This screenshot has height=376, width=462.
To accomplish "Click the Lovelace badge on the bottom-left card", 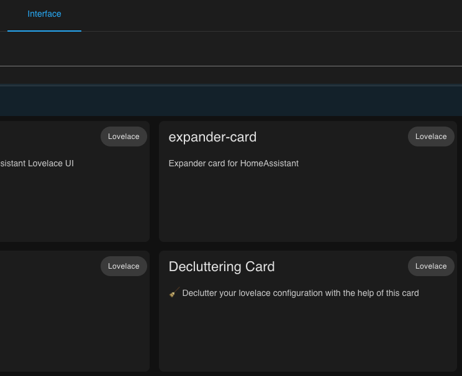I will 124,266.
